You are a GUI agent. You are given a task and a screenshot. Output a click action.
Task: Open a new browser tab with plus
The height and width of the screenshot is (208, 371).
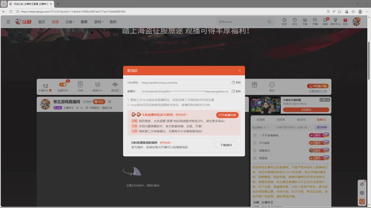(x=58, y=4)
